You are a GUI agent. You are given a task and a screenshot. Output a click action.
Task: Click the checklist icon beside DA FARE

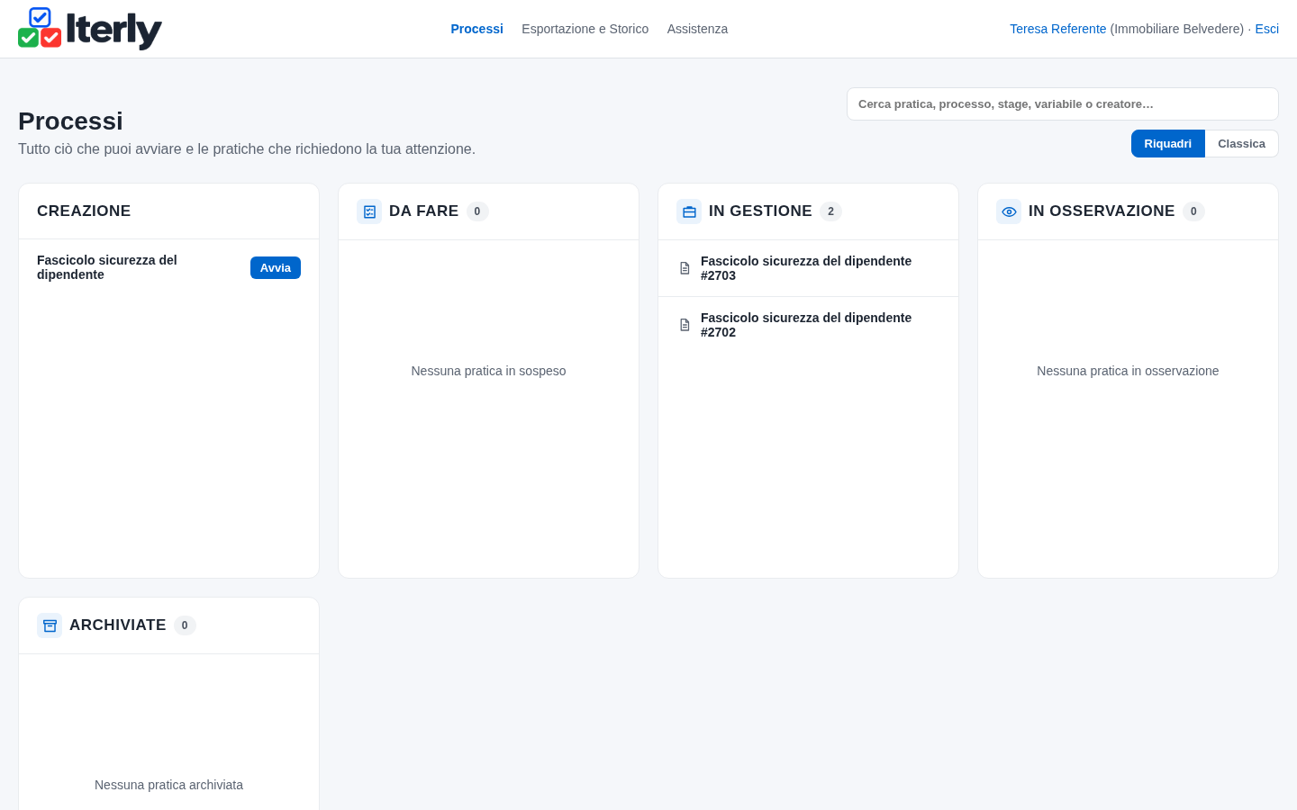369,211
